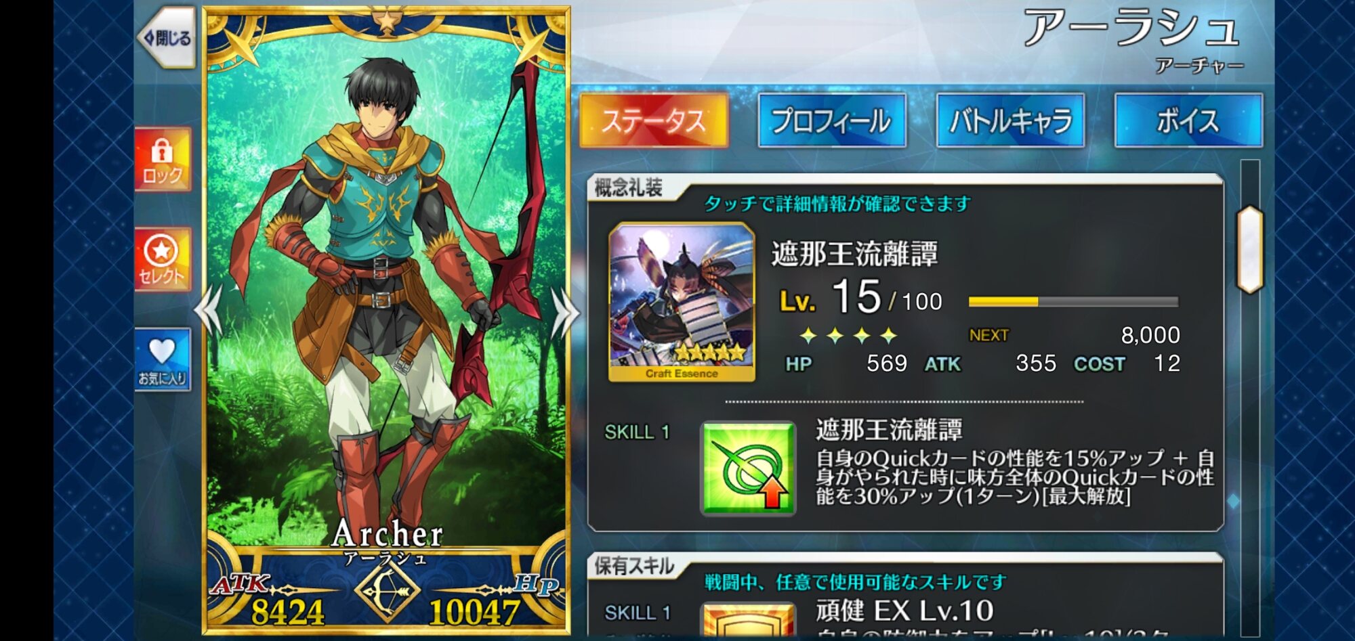This screenshot has height=641, width=1355.
Task: Select the ステータス tab
Action: tap(654, 121)
